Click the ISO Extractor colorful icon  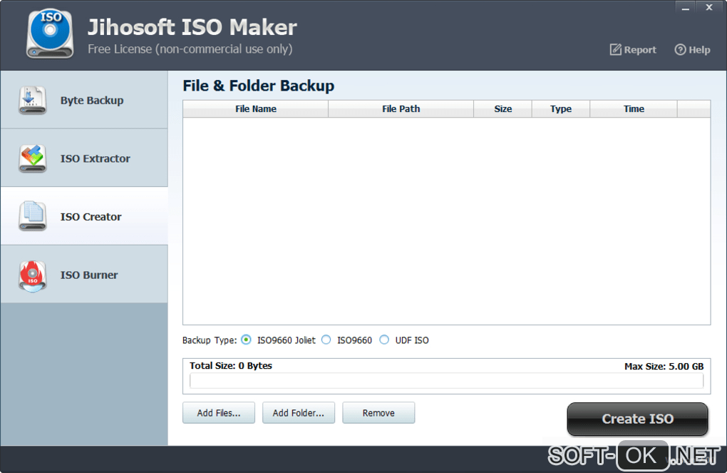click(33, 158)
